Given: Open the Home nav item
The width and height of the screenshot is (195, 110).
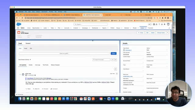Looking at the screenshot, I should pyautogui.click(x=29, y=28).
